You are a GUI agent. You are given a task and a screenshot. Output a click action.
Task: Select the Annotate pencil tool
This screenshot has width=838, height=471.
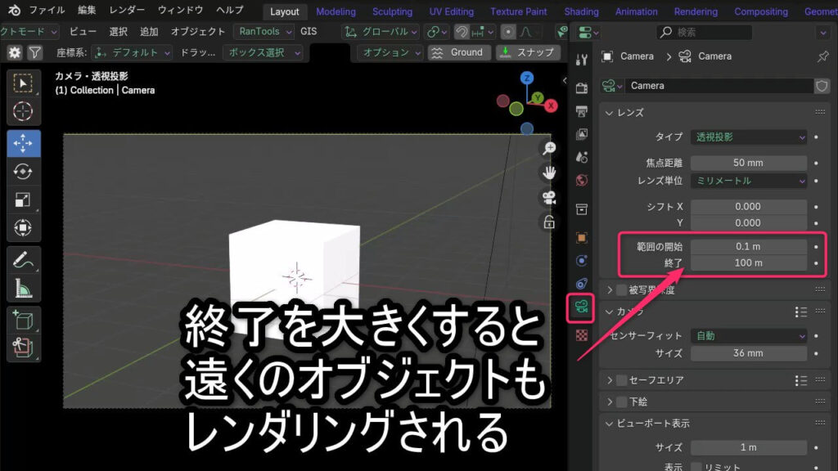coord(23,260)
